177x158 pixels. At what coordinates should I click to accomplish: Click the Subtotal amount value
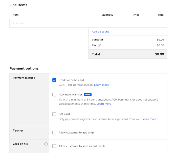[160, 40]
